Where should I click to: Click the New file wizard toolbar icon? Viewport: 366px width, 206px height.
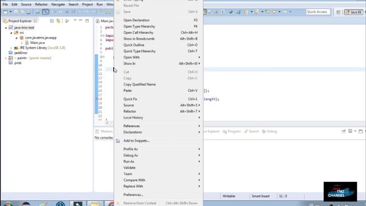5,11
